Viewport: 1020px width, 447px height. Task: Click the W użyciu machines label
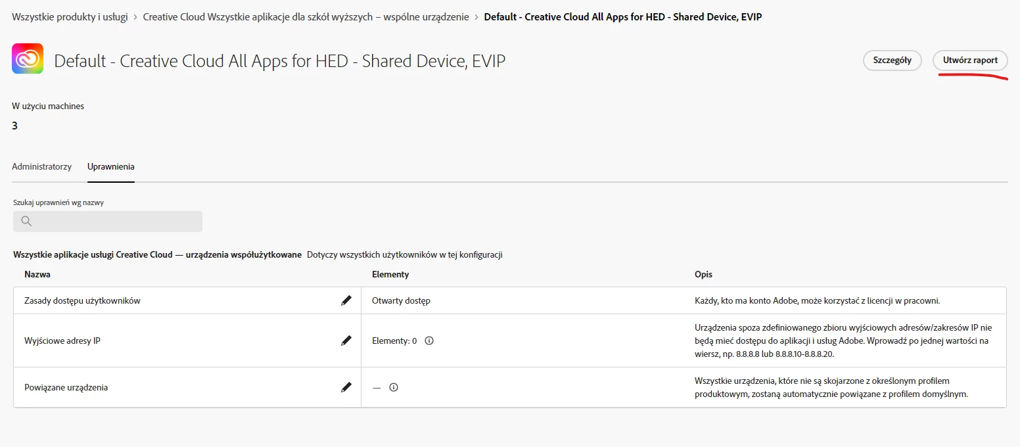(48, 106)
